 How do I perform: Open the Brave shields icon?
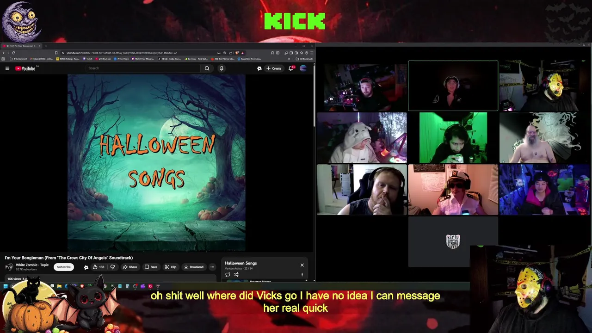(237, 53)
